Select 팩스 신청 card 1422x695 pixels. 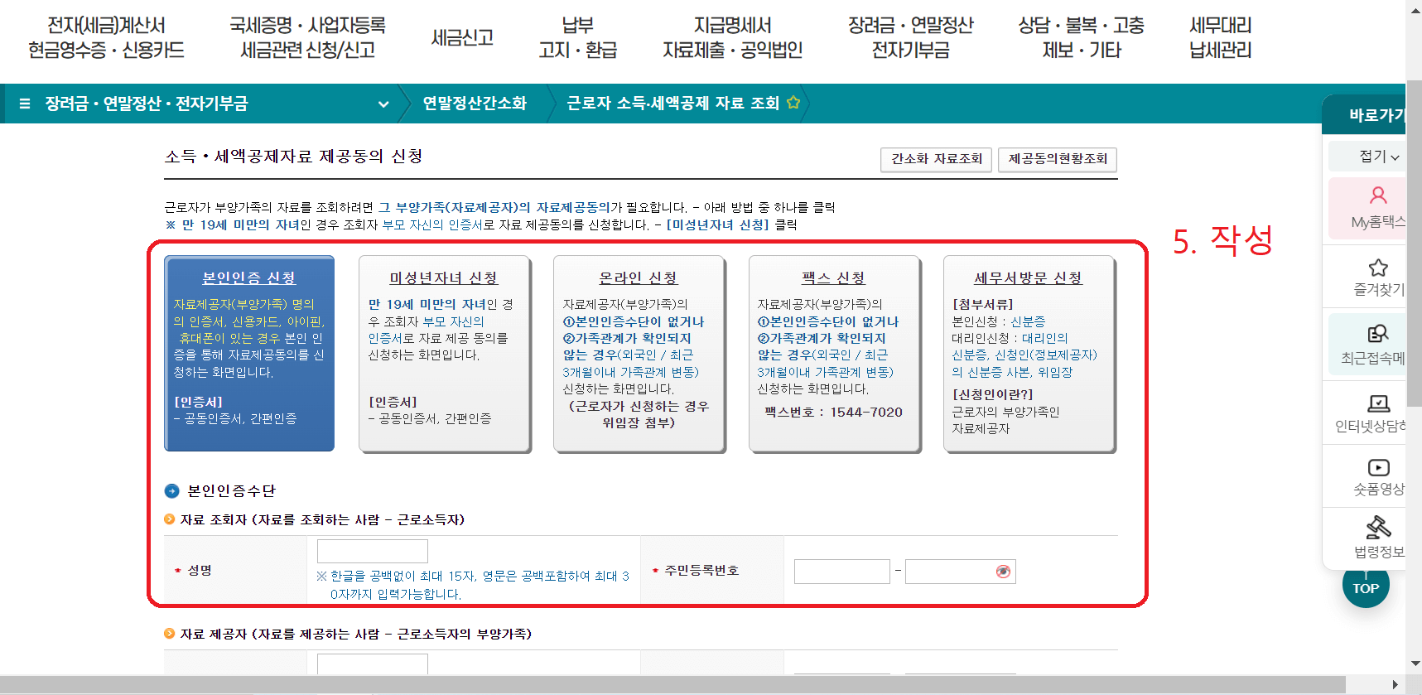(834, 354)
